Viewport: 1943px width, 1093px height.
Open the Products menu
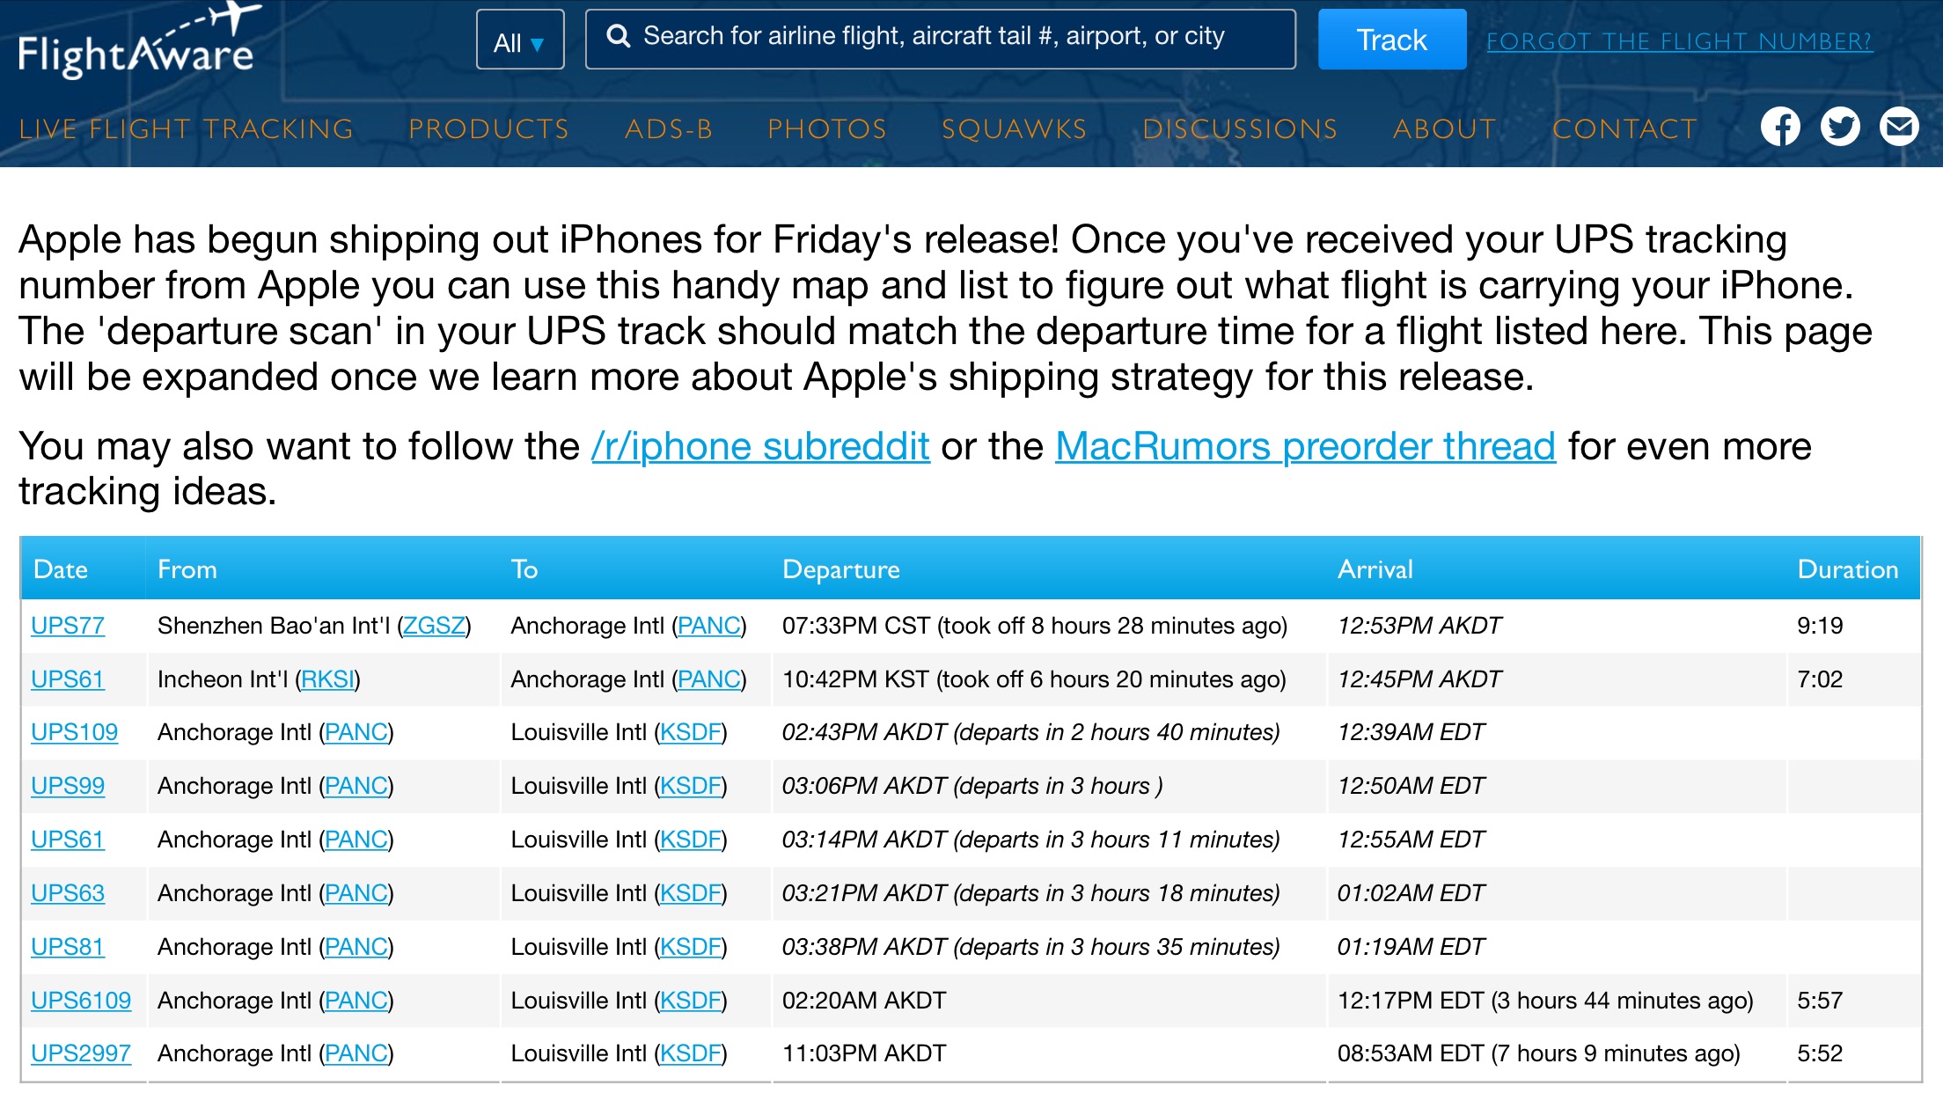(x=489, y=129)
